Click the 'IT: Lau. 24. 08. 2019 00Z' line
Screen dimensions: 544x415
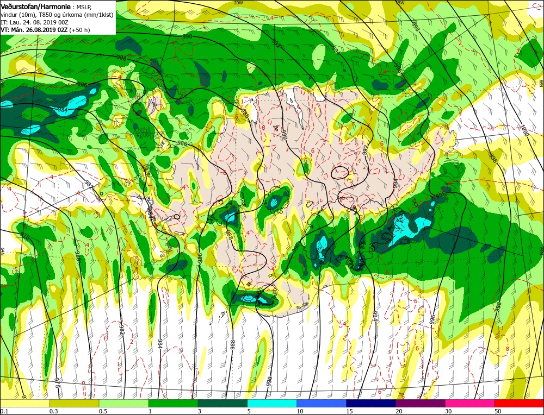coord(34,22)
